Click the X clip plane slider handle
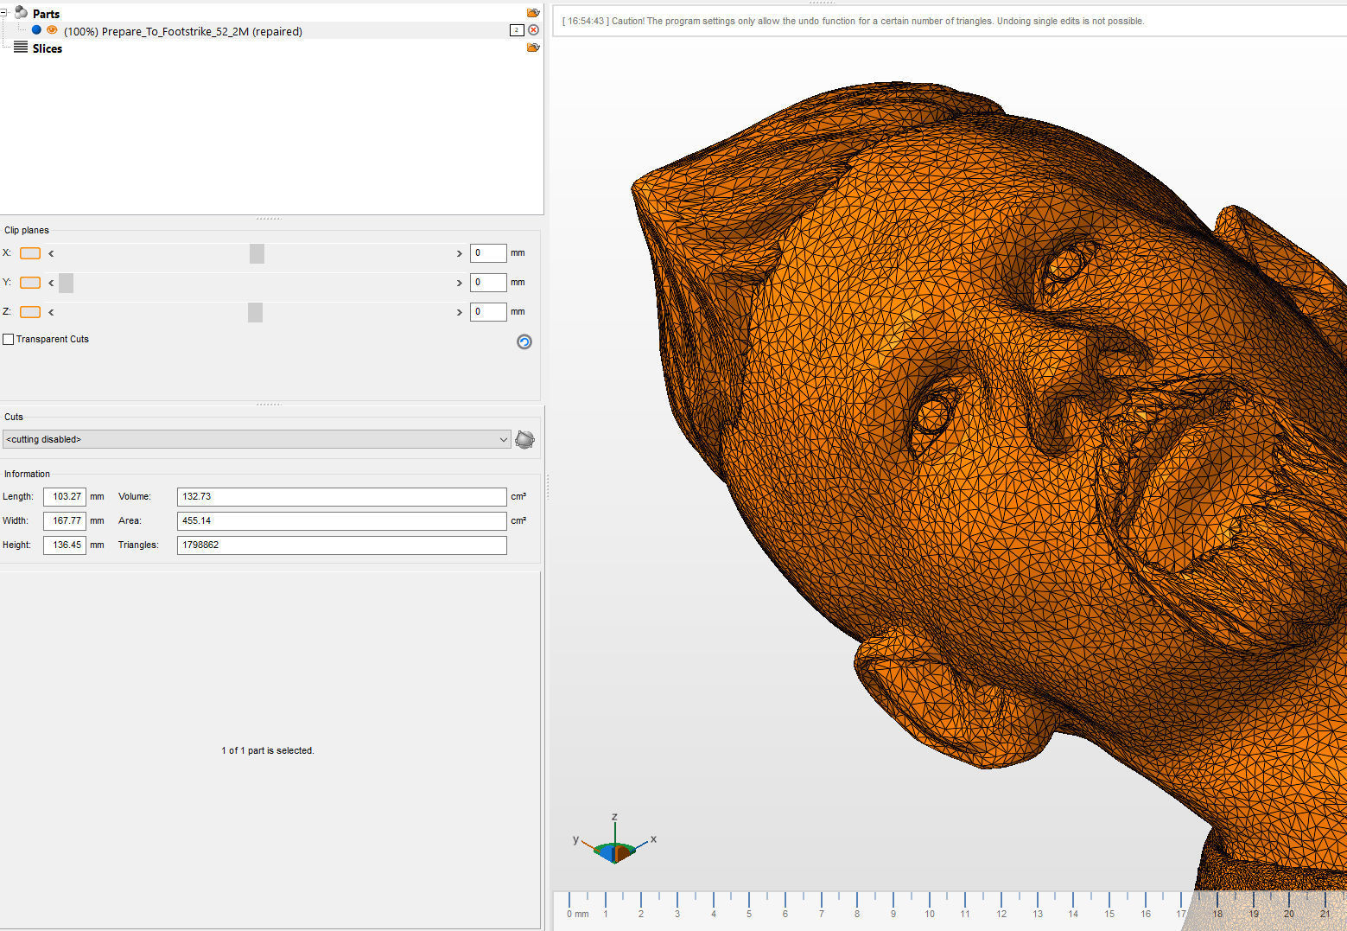 257,253
